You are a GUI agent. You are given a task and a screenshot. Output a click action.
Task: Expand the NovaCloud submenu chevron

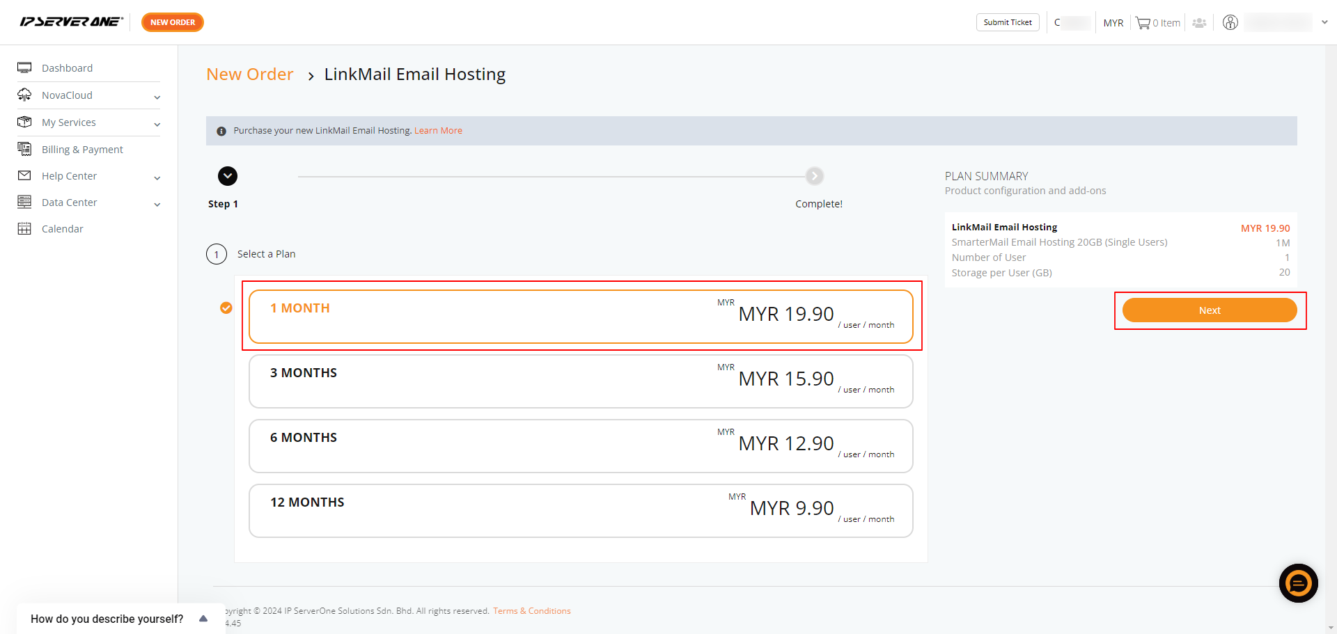click(x=157, y=97)
